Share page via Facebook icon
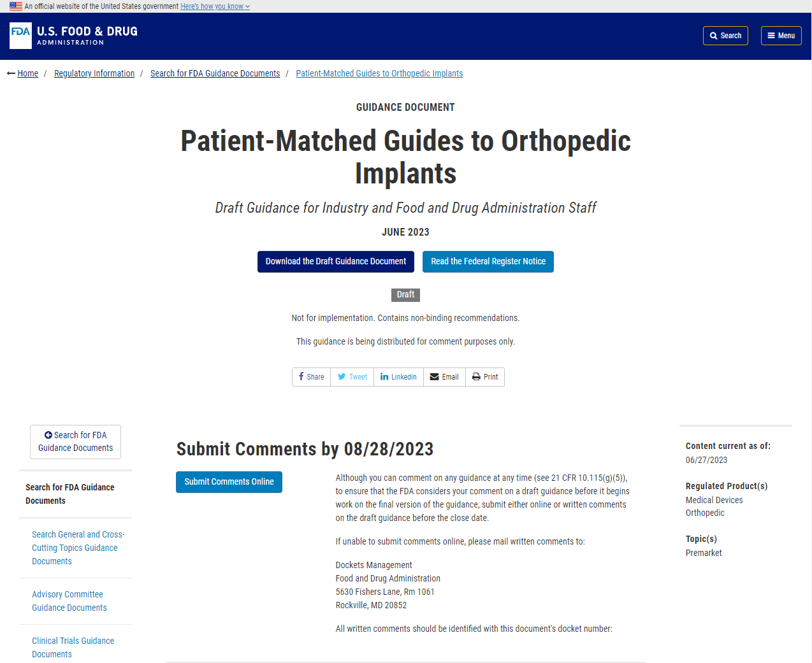Viewport: 812px width, 663px height. tap(311, 377)
